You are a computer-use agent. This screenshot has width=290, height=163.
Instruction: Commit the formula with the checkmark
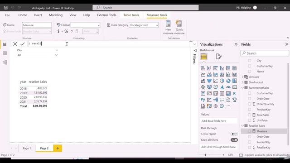point(23,44)
